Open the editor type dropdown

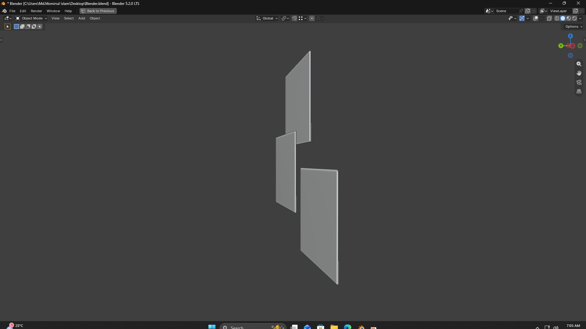click(x=8, y=19)
